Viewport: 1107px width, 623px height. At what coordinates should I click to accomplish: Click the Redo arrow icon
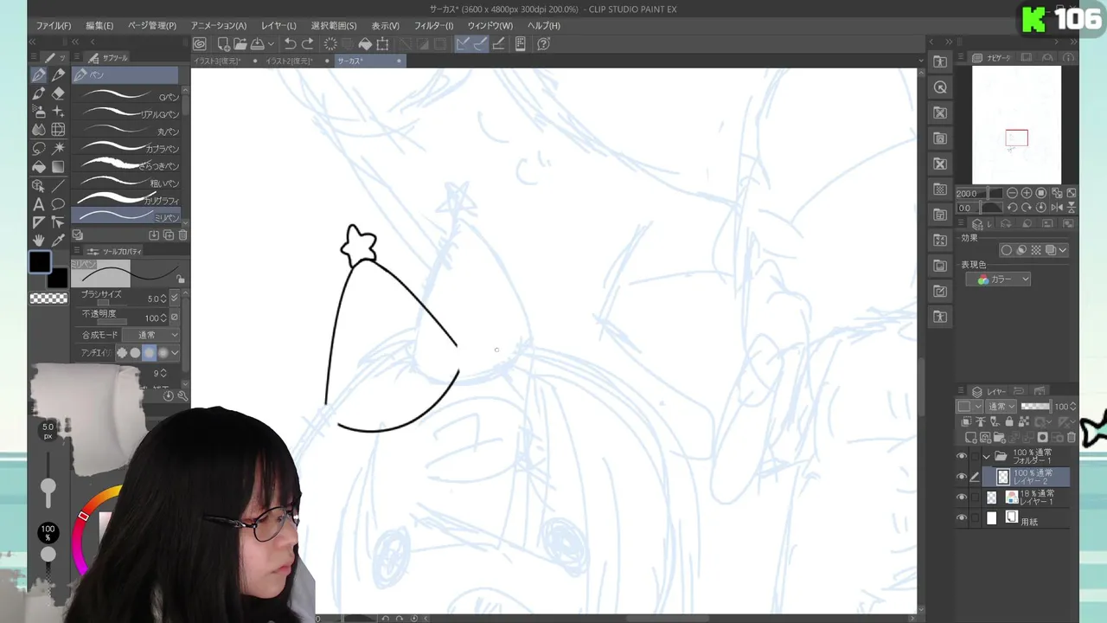tap(308, 43)
